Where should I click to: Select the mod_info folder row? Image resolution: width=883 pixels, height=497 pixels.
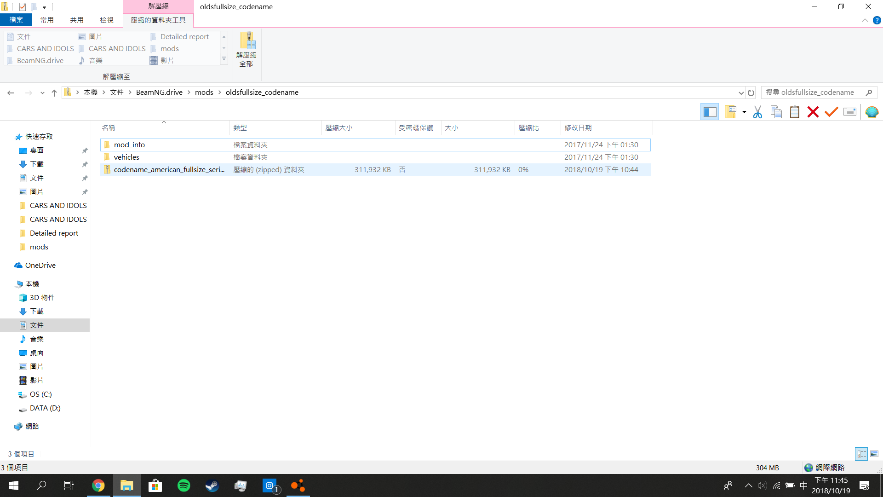click(x=375, y=144)
